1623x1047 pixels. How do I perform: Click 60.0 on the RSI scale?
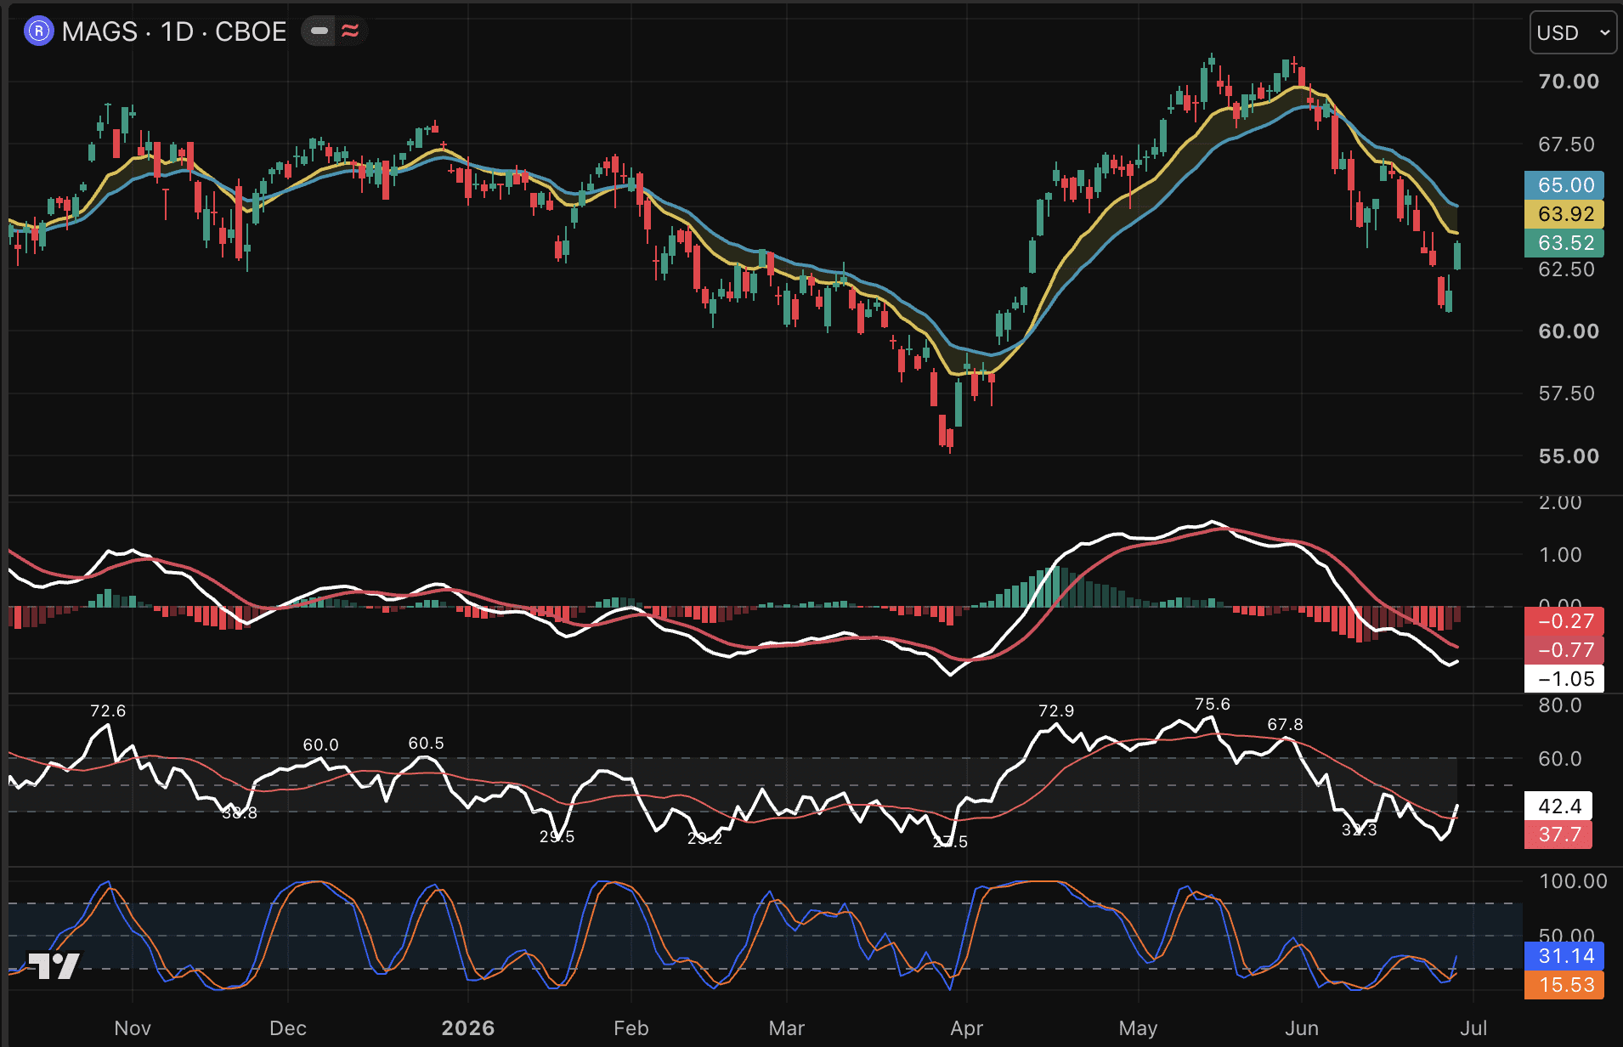click(1560, 758)
